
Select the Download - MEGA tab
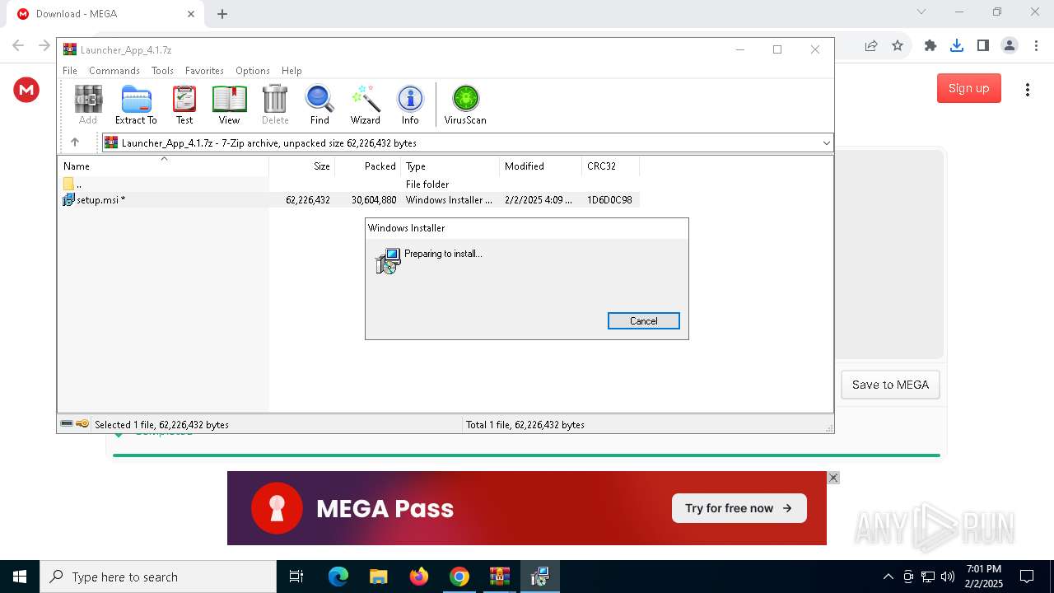coord(105,14)
